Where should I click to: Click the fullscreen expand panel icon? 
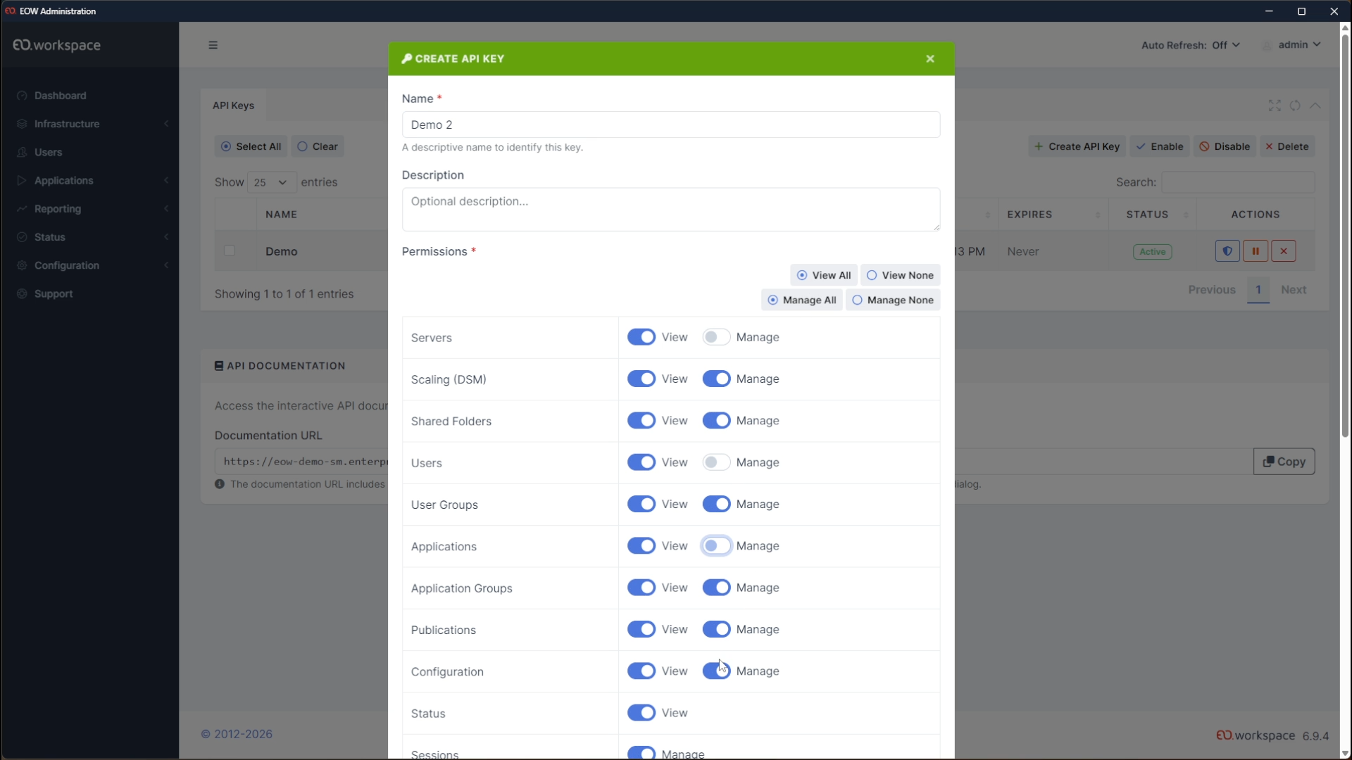[x=1275, y=106]
